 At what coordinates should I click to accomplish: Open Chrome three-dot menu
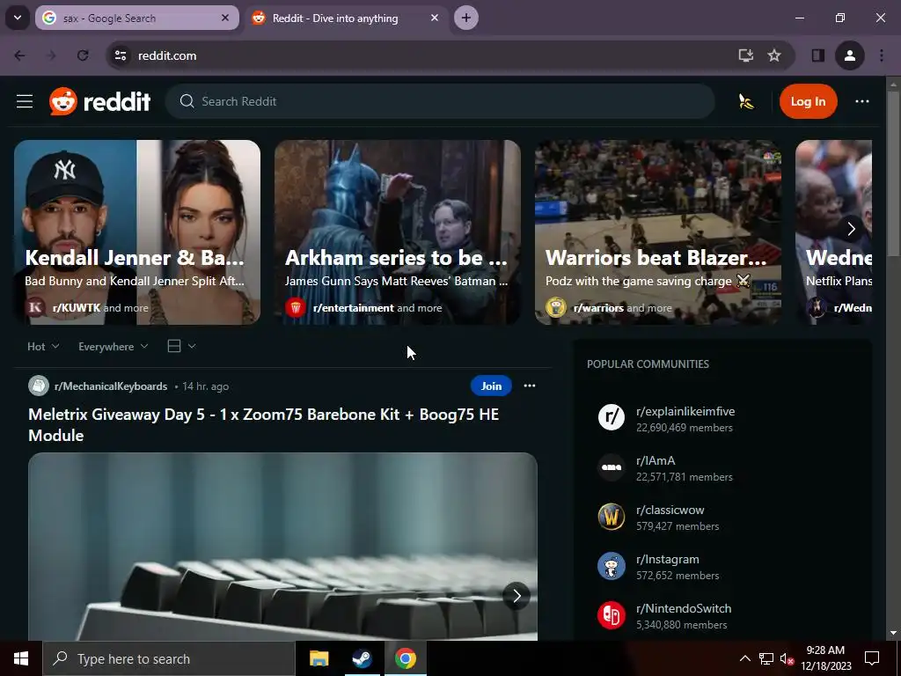coord(881,55)
